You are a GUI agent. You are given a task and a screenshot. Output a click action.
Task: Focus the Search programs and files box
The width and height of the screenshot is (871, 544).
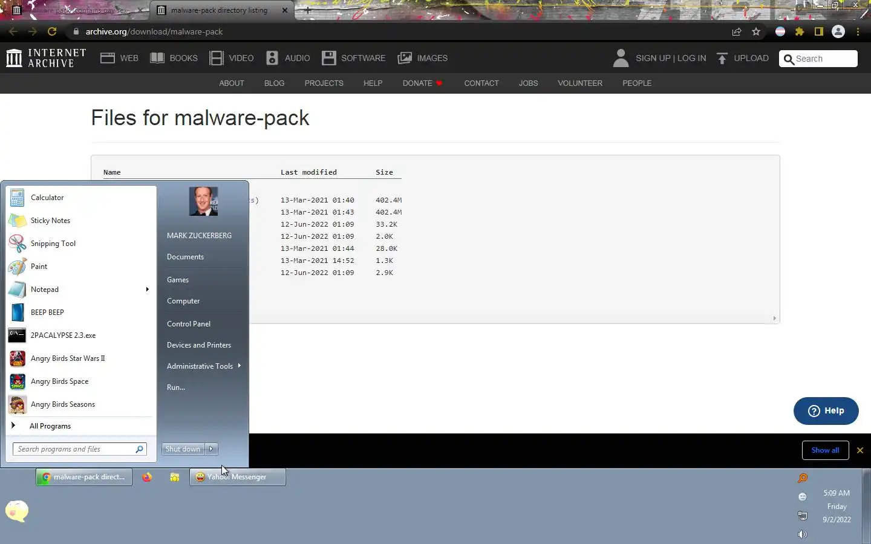pos(73,449)
